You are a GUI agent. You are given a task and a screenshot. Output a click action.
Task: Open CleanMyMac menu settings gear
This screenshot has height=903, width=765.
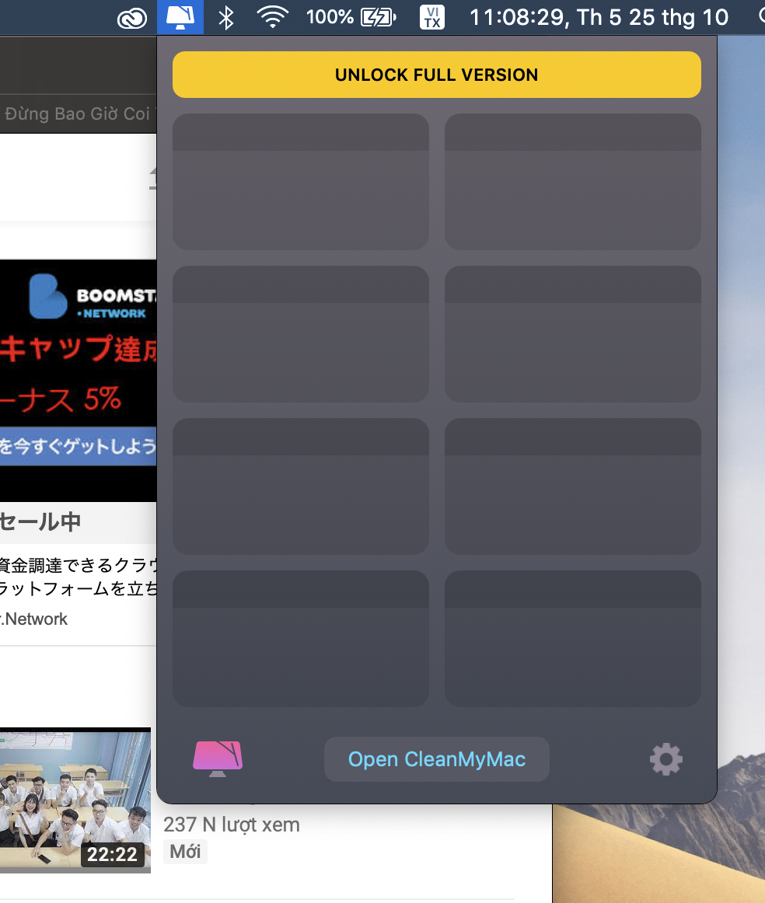click(666, 759)
